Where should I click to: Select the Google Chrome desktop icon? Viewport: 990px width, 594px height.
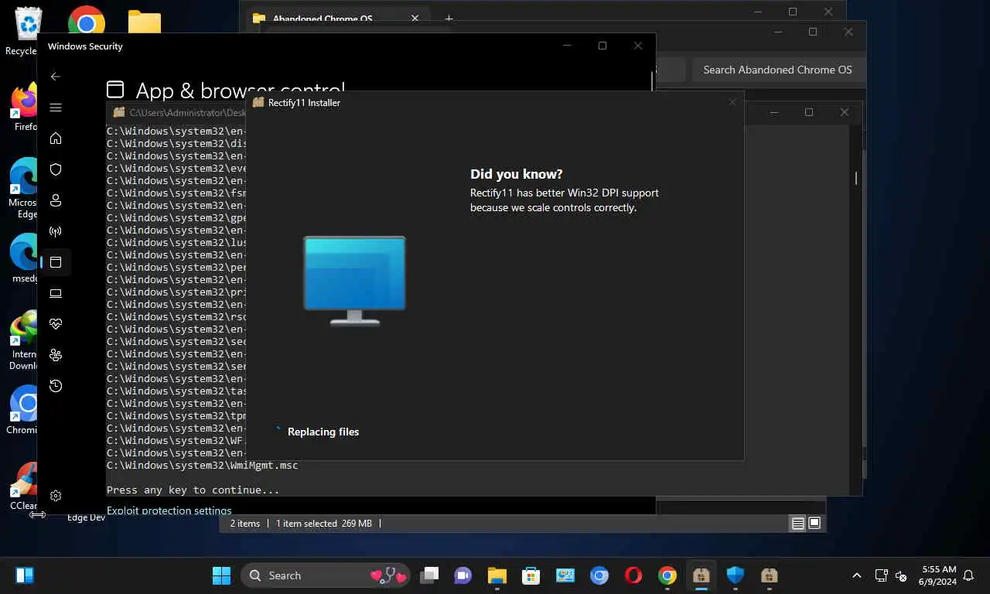coord(87,22)
